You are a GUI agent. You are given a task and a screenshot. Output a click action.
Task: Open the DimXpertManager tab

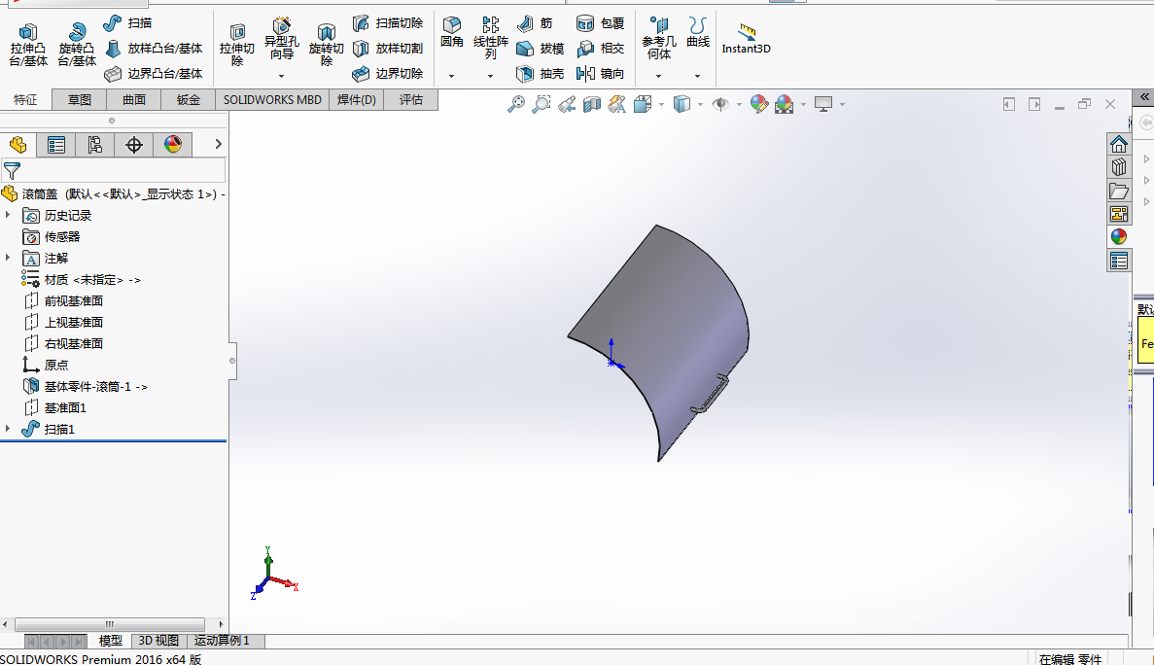134,145
